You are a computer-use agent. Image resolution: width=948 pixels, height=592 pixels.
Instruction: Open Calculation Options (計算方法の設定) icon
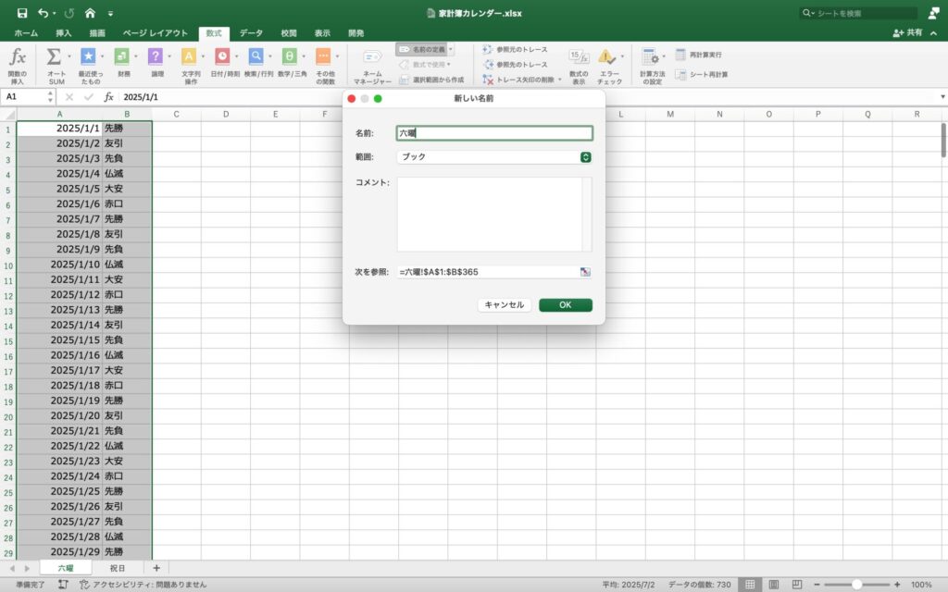[x=651, y=56]
